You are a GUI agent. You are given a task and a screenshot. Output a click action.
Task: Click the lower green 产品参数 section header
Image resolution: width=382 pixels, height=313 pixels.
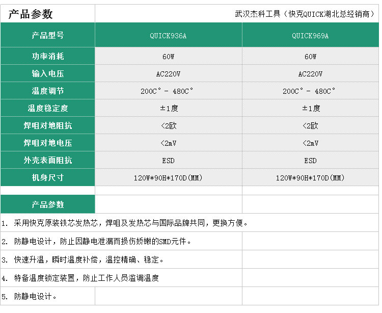[48, 204]
